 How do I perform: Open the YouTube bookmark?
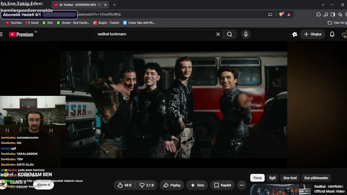(14, 23)
